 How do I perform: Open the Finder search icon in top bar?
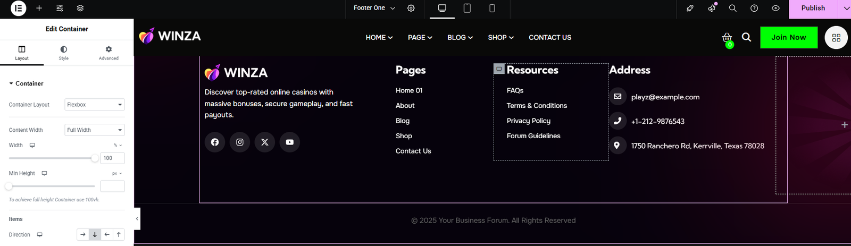coord(733,8)
